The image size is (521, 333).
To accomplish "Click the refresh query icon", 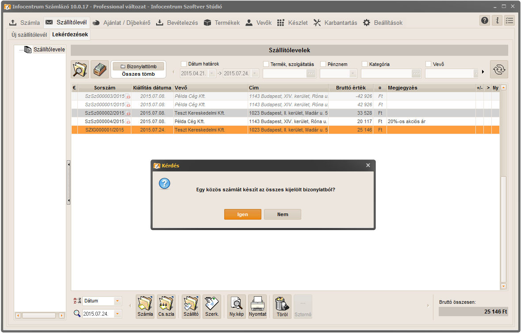I will click(499, 69).
